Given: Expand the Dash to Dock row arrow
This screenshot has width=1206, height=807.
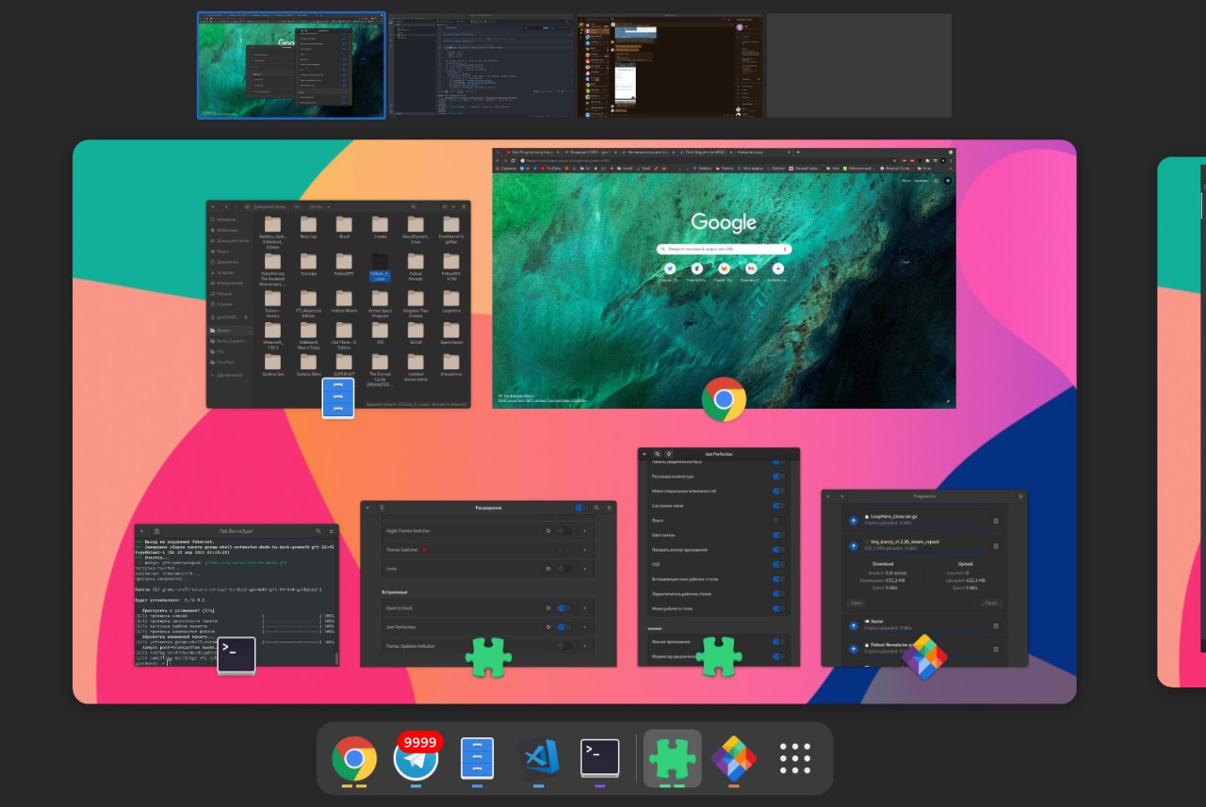Looking at the screenshot, I should point(585,608).
